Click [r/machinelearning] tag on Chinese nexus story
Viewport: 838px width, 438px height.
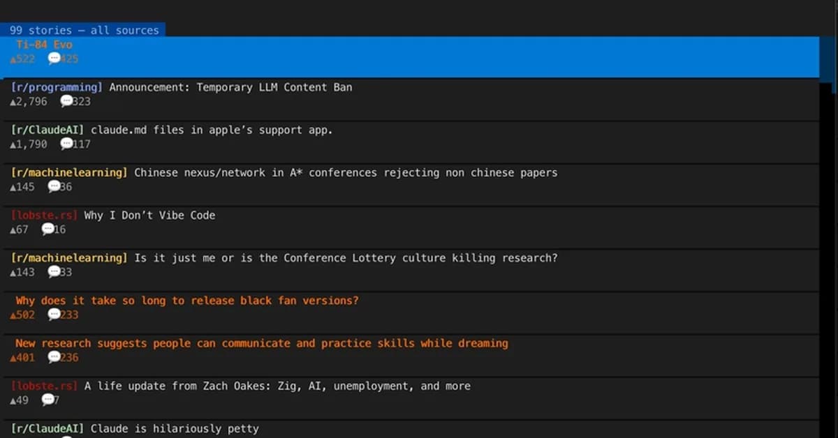pos(69,172)
